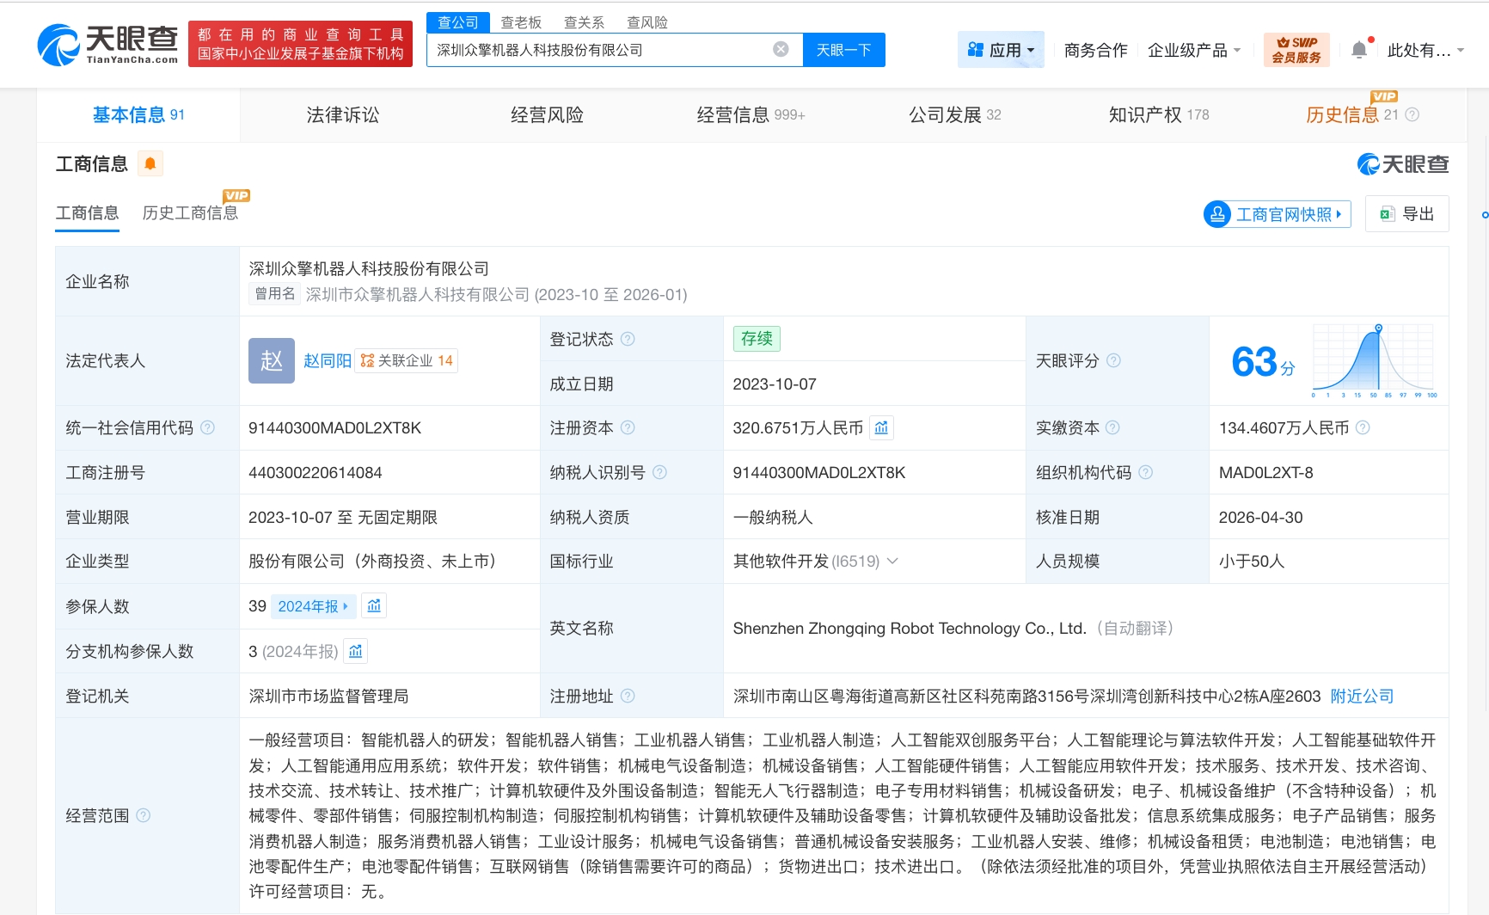Open the notification bell in the header

tap(1359, 50)
